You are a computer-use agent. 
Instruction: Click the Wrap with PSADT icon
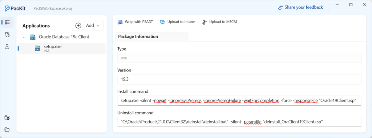(120, 22)
